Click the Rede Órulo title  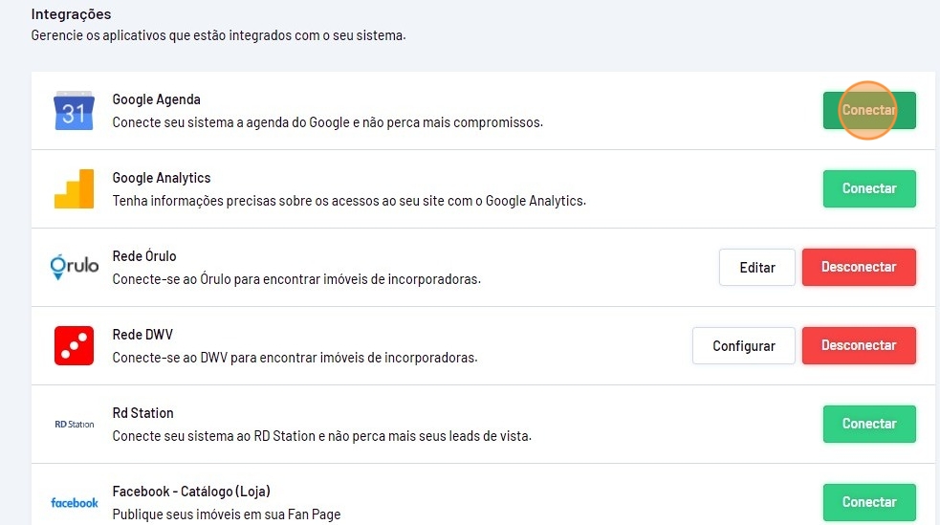tap(144, 256)
